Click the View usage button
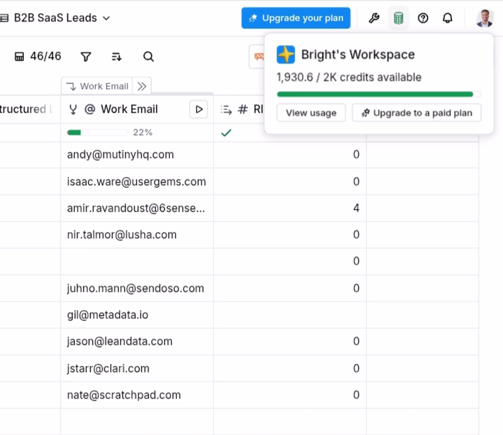503x435 pixels. point(311,113)
